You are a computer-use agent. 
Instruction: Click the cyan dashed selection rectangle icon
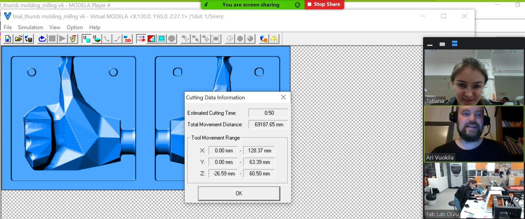pos(162,39)
